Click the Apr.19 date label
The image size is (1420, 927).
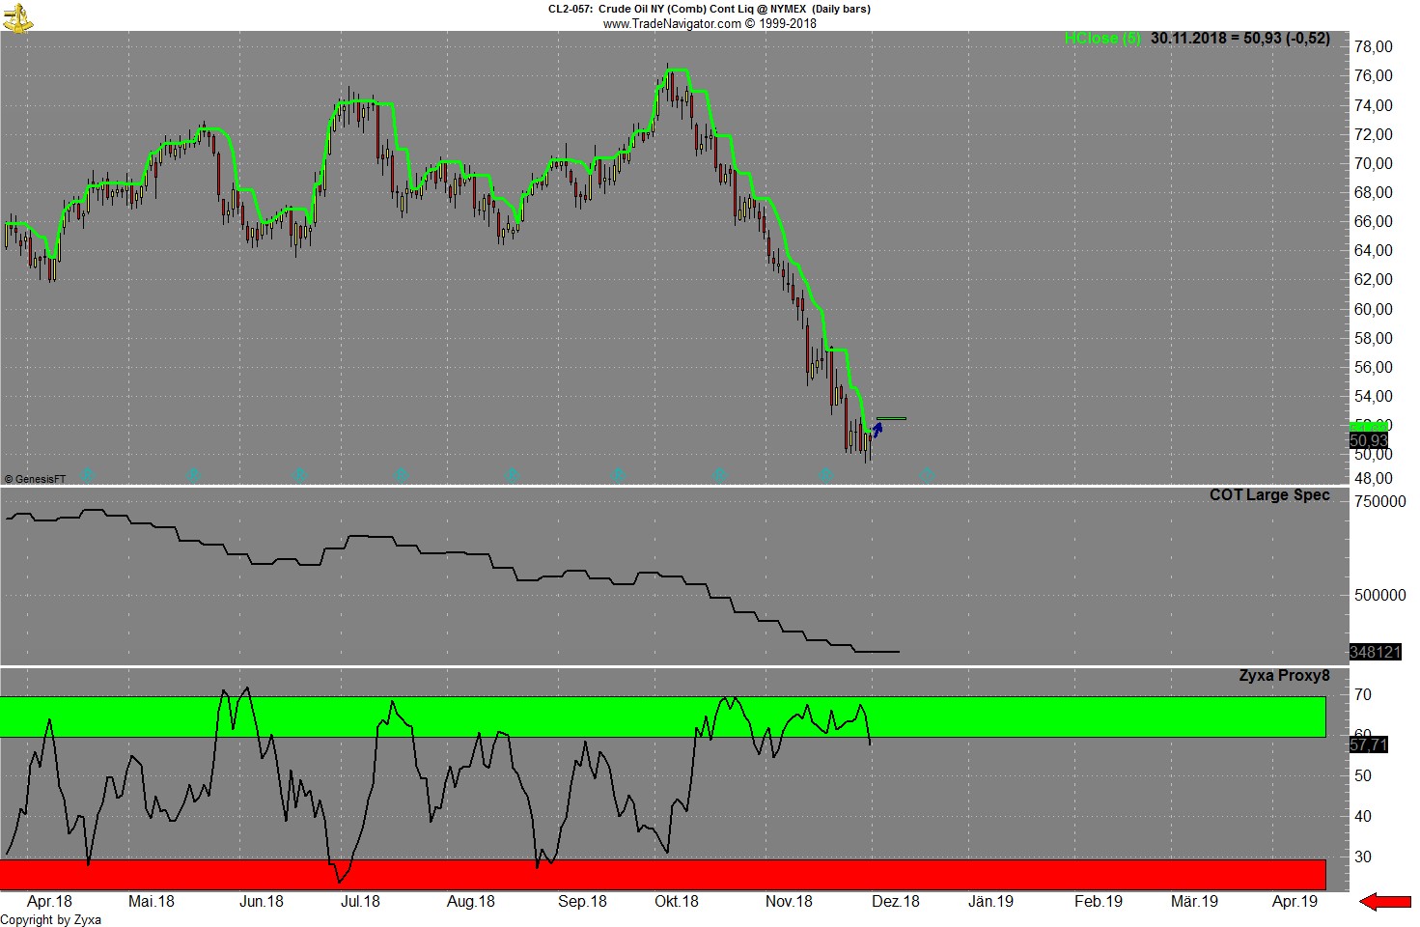tap(1295, 902)
